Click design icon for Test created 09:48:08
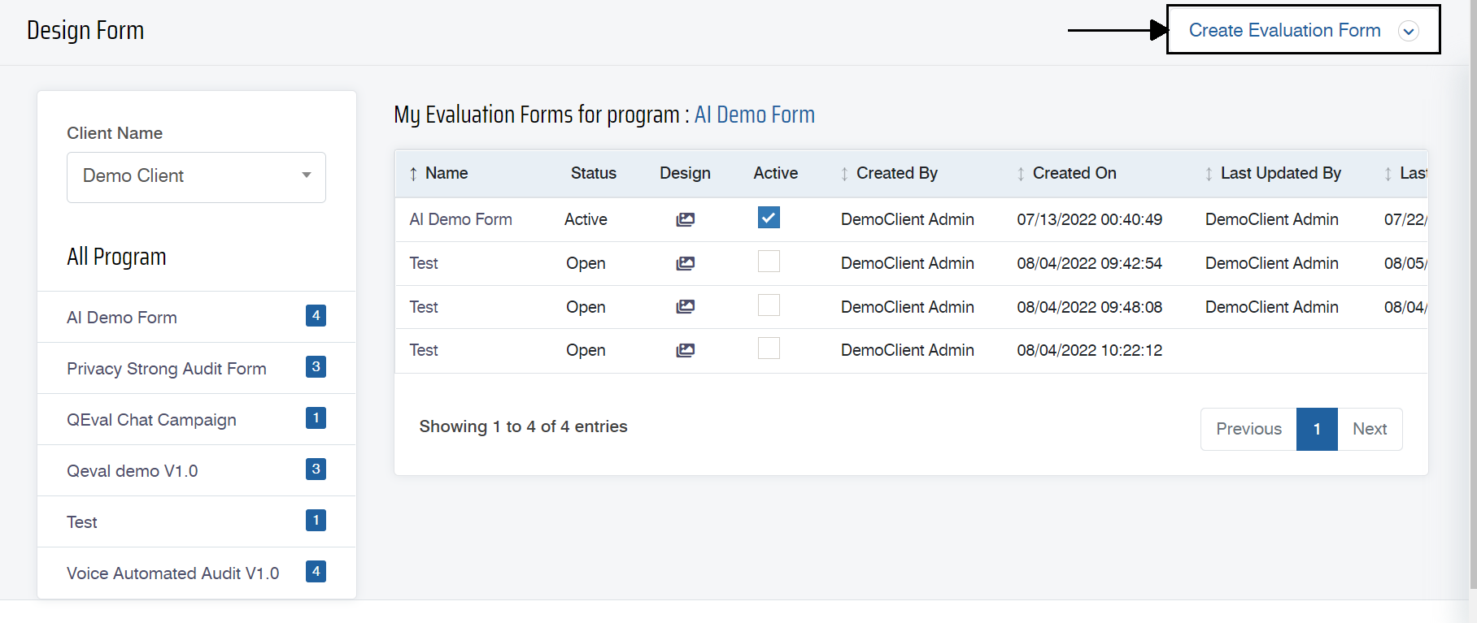The width and height of the screenshot is (1477, 623). click(685, 306)
